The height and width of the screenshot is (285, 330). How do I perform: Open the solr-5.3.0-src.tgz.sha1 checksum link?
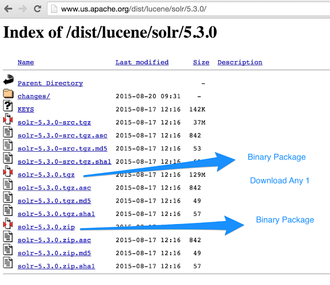pos(64,162)
